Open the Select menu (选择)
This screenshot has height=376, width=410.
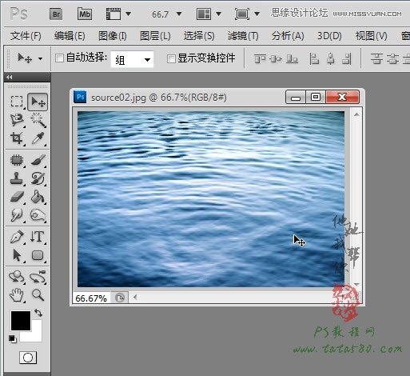click(x=199, y=36)
